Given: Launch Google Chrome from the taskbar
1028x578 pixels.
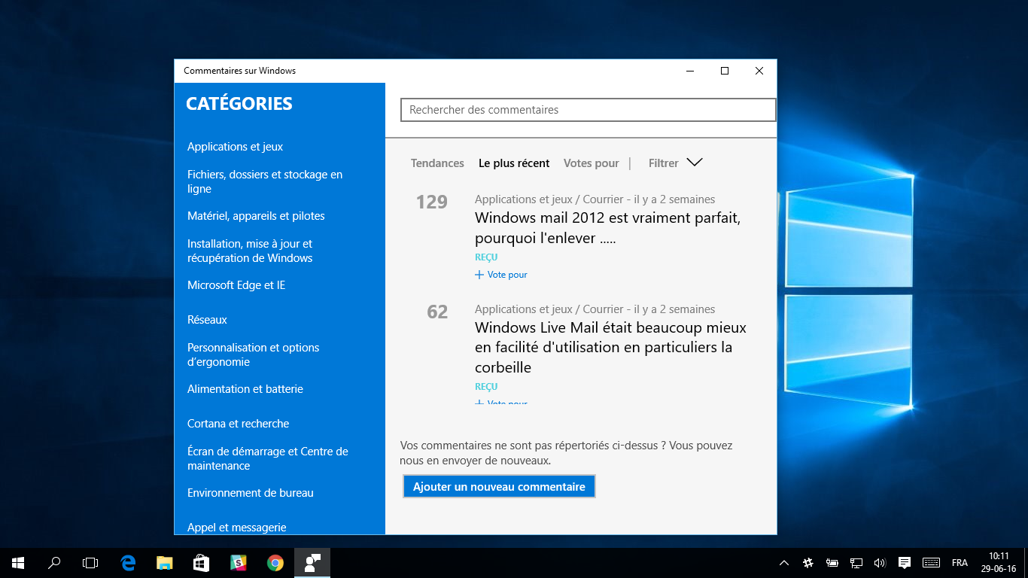Looking at the screenshot, I should pos(275,563).
